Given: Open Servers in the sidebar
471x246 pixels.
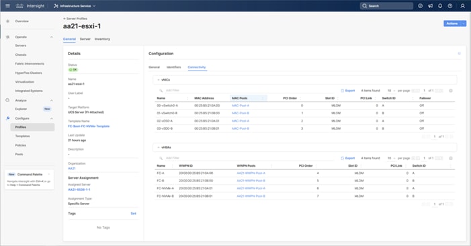Looking at the screenshot, I should (x=21, y=46).
